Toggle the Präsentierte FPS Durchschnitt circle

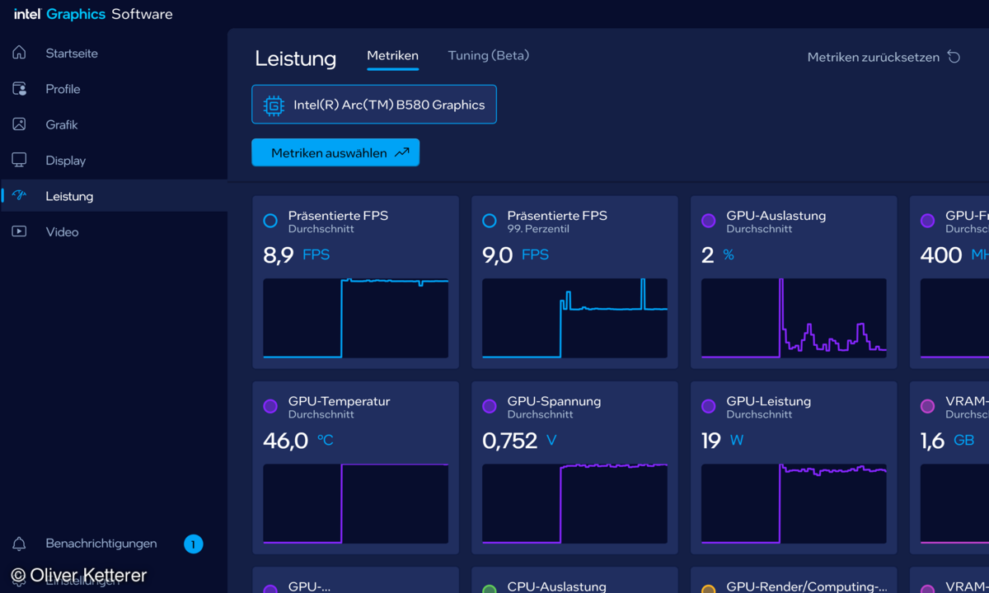(x=270, y=221)
